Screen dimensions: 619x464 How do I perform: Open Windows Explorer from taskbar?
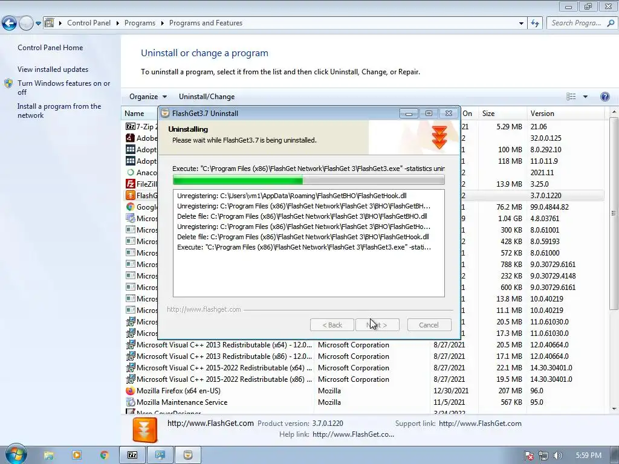[x=48, y=456]
